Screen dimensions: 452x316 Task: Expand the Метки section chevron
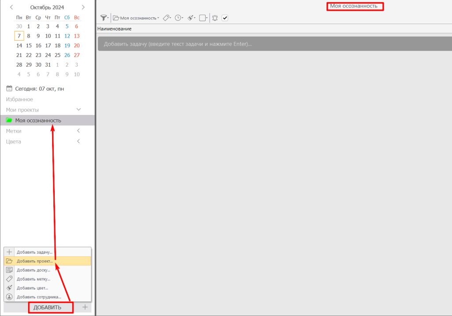click(x=79, y=131)
